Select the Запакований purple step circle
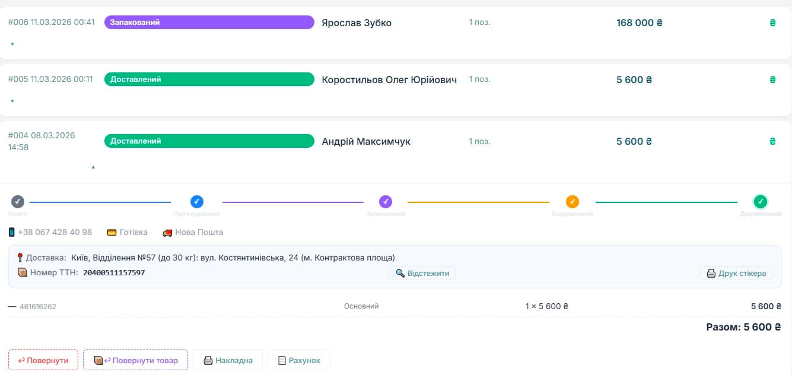This screenshot has width=792, height=375. point(386,202)
